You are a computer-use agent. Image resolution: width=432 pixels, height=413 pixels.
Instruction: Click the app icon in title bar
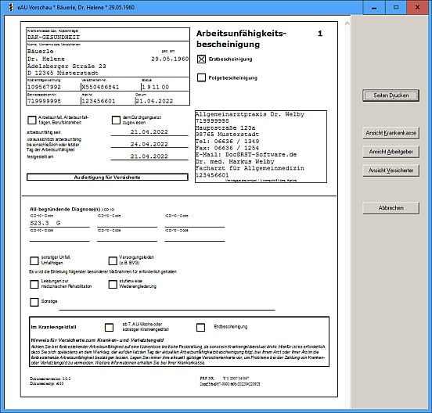point(11,8)
